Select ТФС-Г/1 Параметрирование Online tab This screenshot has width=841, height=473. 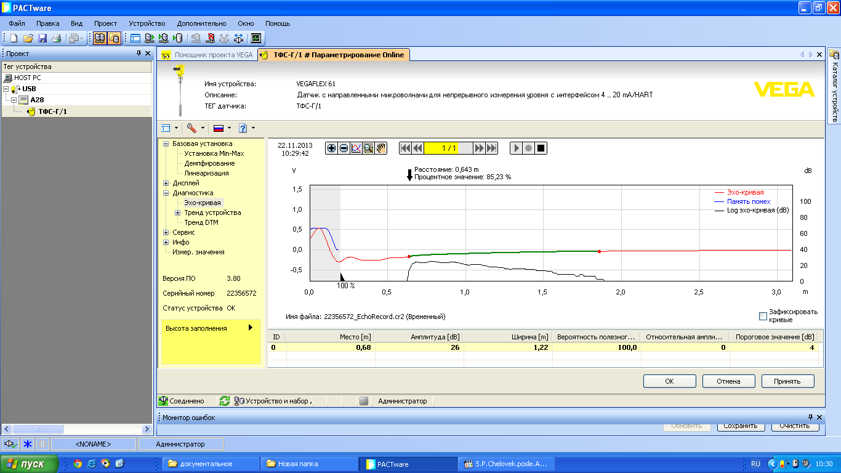point(333,55)
